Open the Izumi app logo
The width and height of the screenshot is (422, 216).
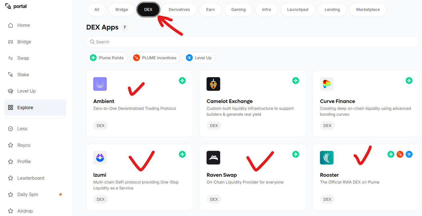tap(100, 158)
